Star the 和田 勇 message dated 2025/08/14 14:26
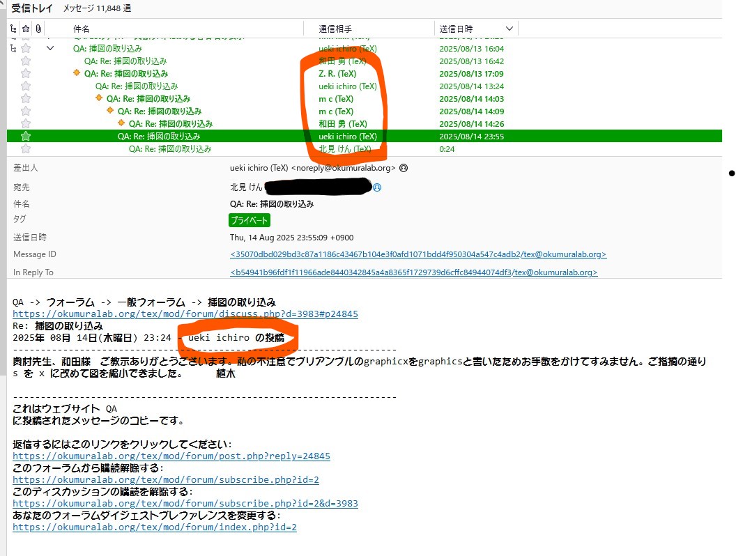 pos(26,124)
